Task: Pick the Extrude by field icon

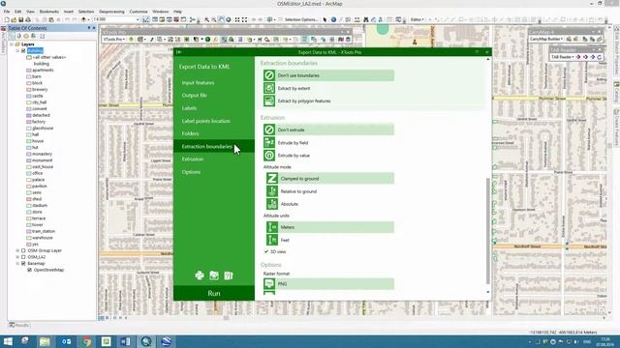Action: point(269,142)
